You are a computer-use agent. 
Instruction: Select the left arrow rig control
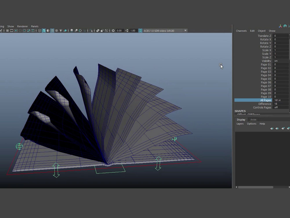pos(56,170)
